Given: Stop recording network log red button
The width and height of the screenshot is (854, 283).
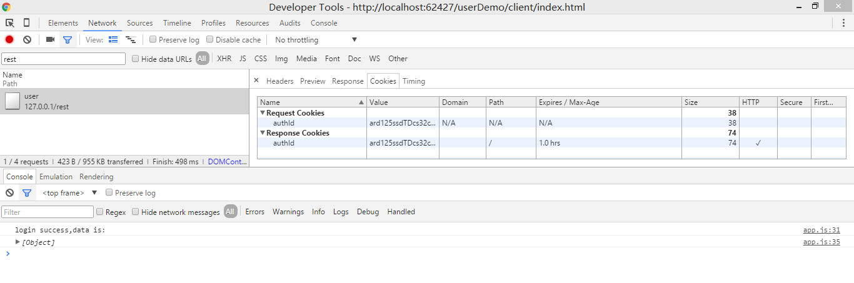Looking at the screenshot, I should 9,39.
